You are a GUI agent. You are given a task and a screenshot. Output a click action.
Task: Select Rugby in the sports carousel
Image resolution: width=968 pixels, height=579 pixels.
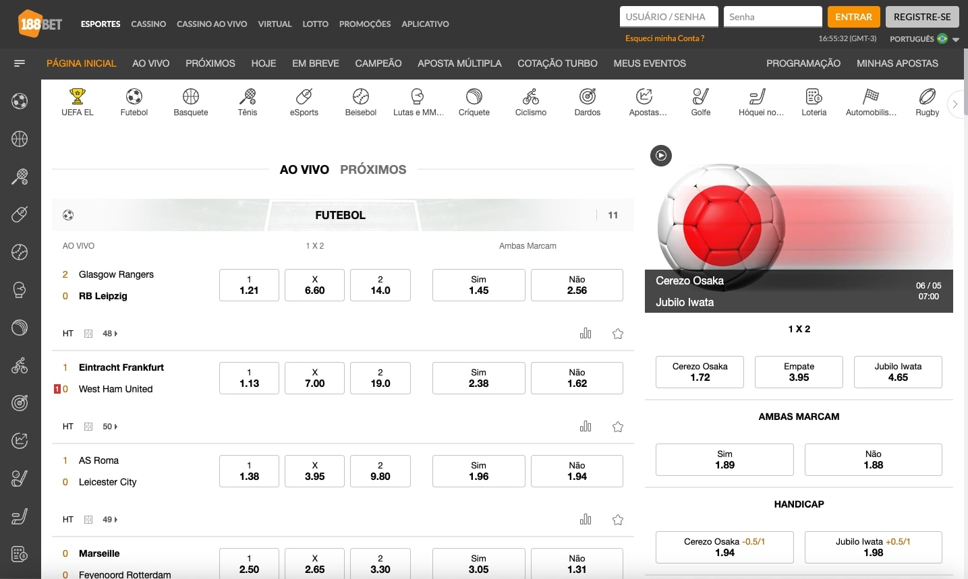click(928, 102)
